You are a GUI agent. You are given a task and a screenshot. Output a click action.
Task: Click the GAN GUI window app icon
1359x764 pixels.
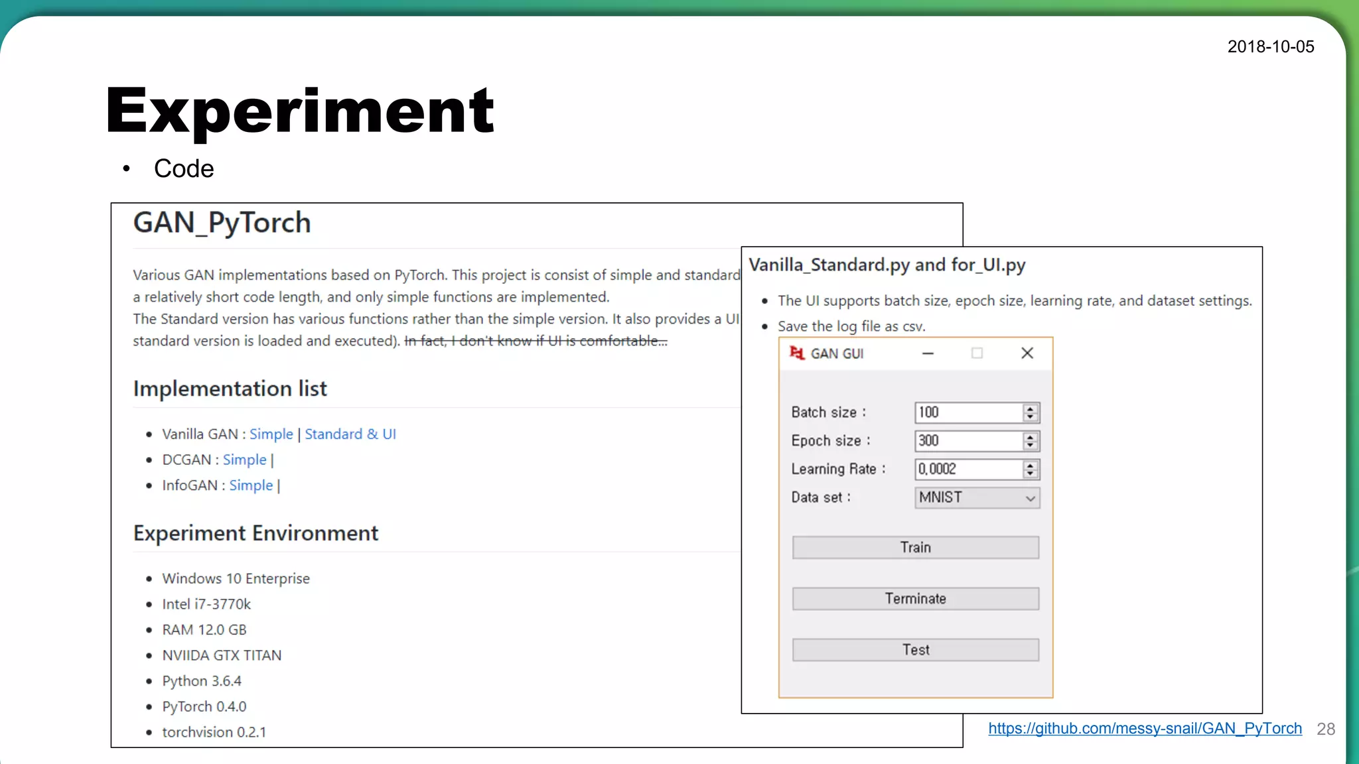click(x=796, y=353)
